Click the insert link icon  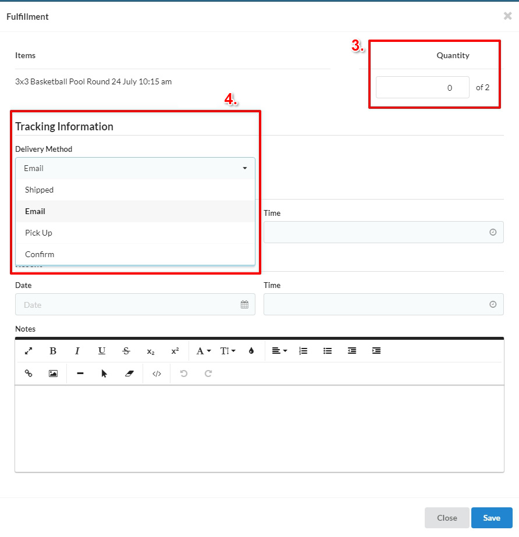click(x=29, y=374)
